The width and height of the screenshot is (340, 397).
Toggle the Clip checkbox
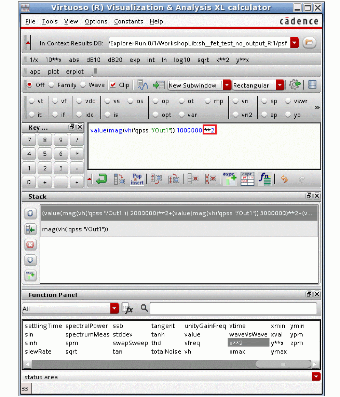tap(113, 85)
